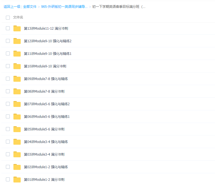Image resolution: width=215 pixels, height=185 pixels.
Task: Go to 全部文件 in breadcrumb
Action: (x=30, y=7)
